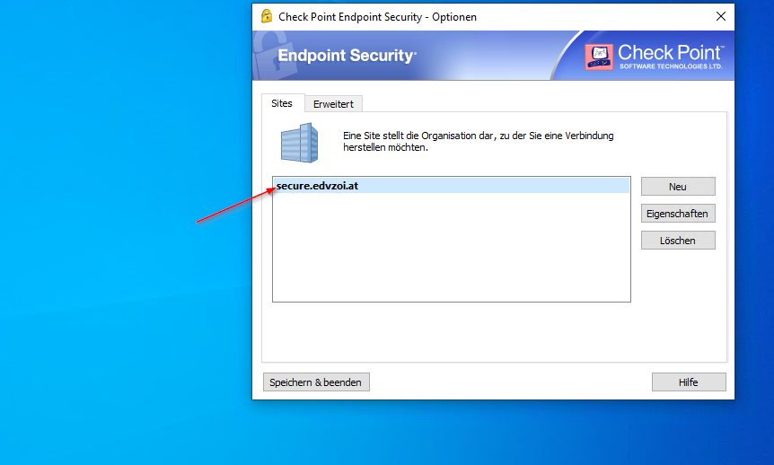Screen dimensions: 774x465
Task: Click the Löschen button
Action: pyautogui.click(x=677, y=241)
